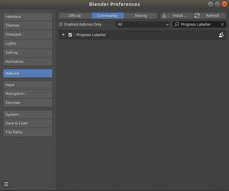Maximize the Blender Preferences window
Screen dimensions: 229x191
coord(218,4)
